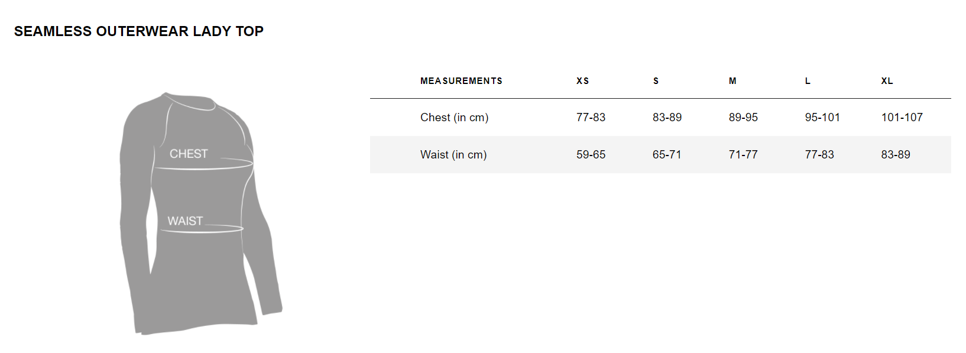The height and width of the screenshot is (353, 966).
Task: Click the CHEST label on the garment
Action: (x=189, y=154)
